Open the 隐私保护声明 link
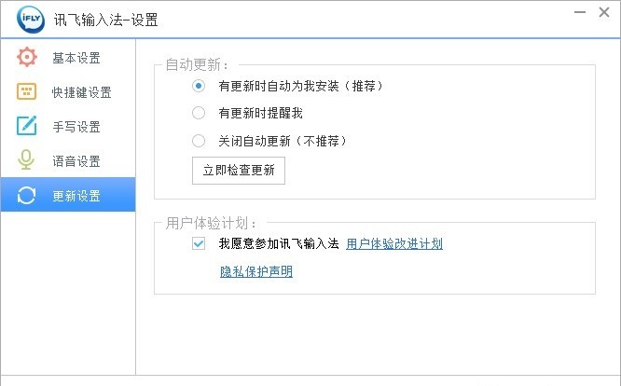Image resolution: width=621 pixels, height=386 pixels. click(255, 272)
